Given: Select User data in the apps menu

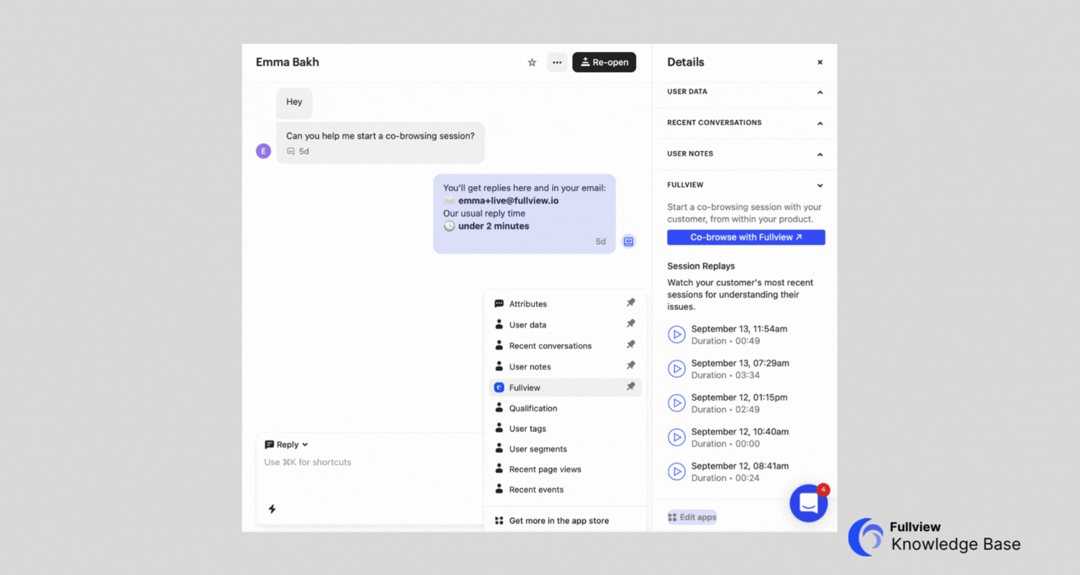Looking at the screenshot, I should [x=565, y=325].
